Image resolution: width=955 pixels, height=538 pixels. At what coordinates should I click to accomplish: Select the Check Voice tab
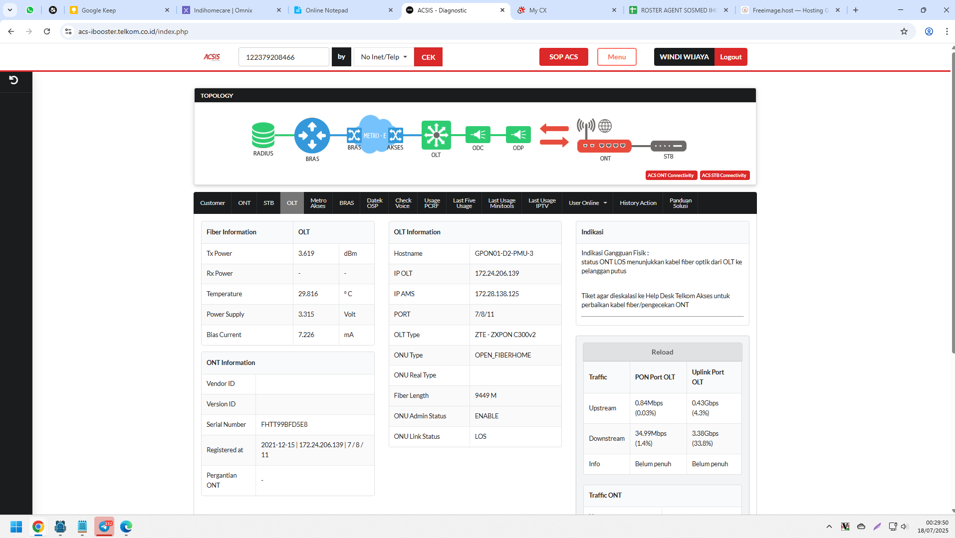pyautogui.click(x=403, y=203)
